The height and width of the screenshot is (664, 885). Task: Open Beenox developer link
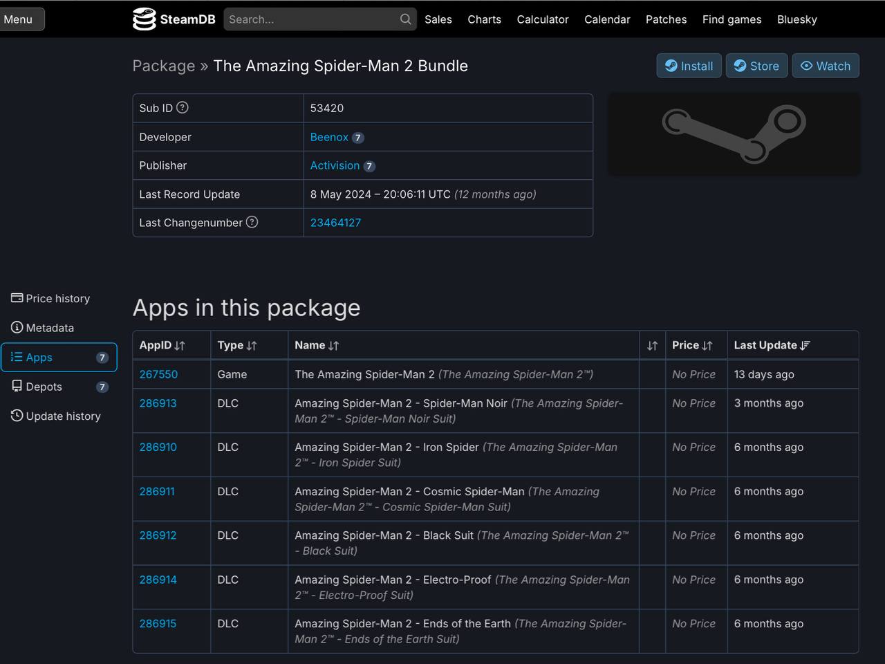(x=329, y=137)
